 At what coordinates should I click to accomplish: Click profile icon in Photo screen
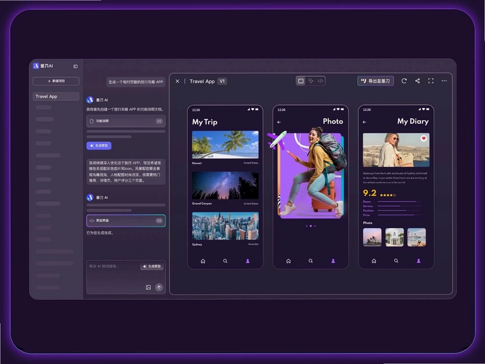pyautogui.click(x=333, y=261)
